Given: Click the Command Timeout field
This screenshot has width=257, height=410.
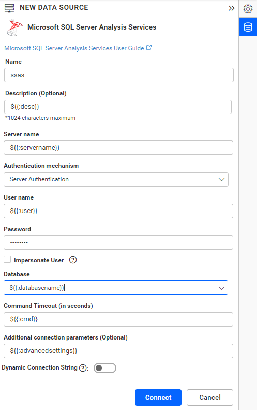Looking at the screenshot, I should click(x=118, y=319).
